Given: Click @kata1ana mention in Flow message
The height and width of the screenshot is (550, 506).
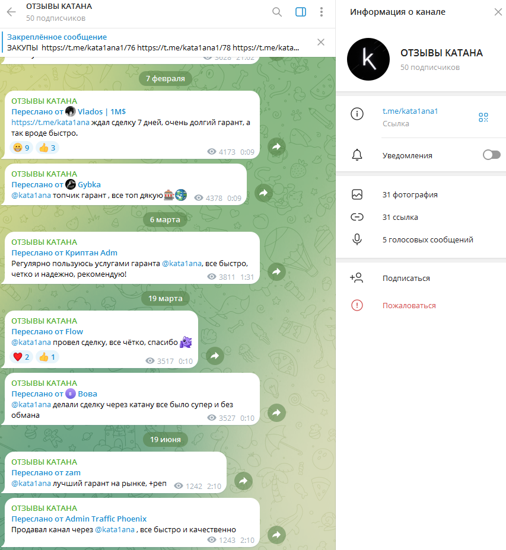Looking at the screenshot, I should click(x=31, y=343).
